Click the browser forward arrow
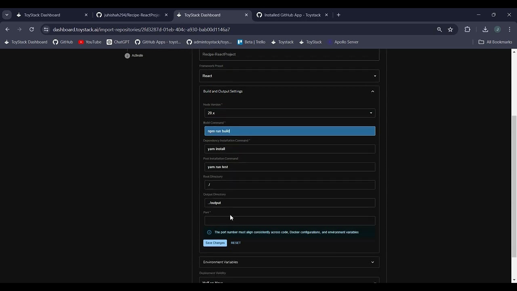517x291 pixels. pyautogui.click(x=19, y=29)
